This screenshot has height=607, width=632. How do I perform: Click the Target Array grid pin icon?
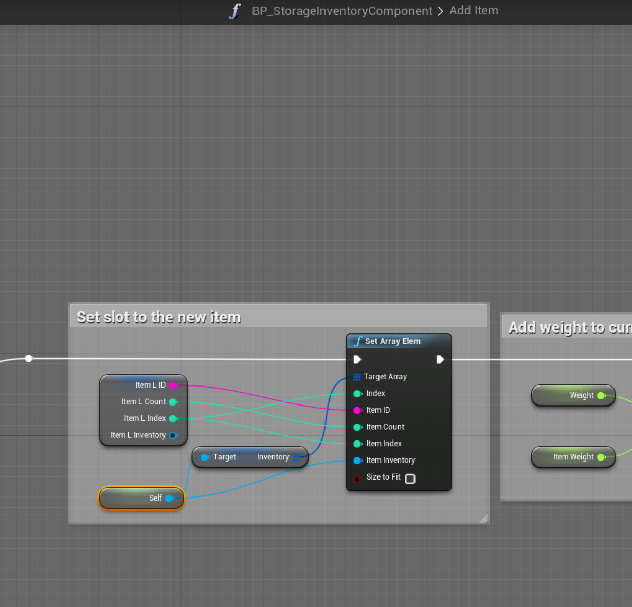coord(357,377)
